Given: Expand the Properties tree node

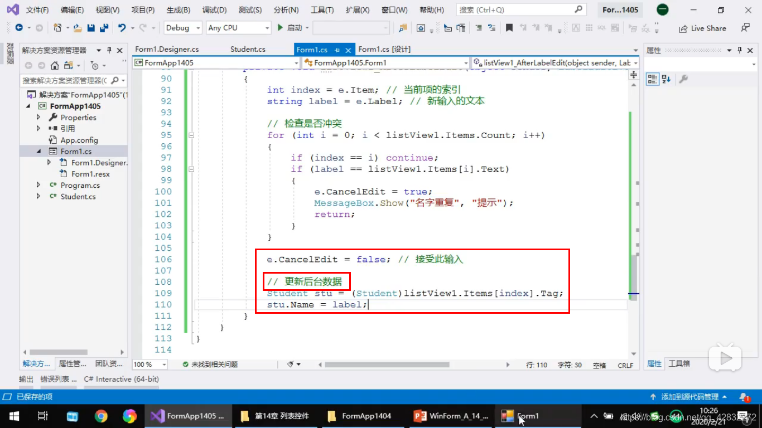Looking at the screenshot, I should [x=38, y=118].
